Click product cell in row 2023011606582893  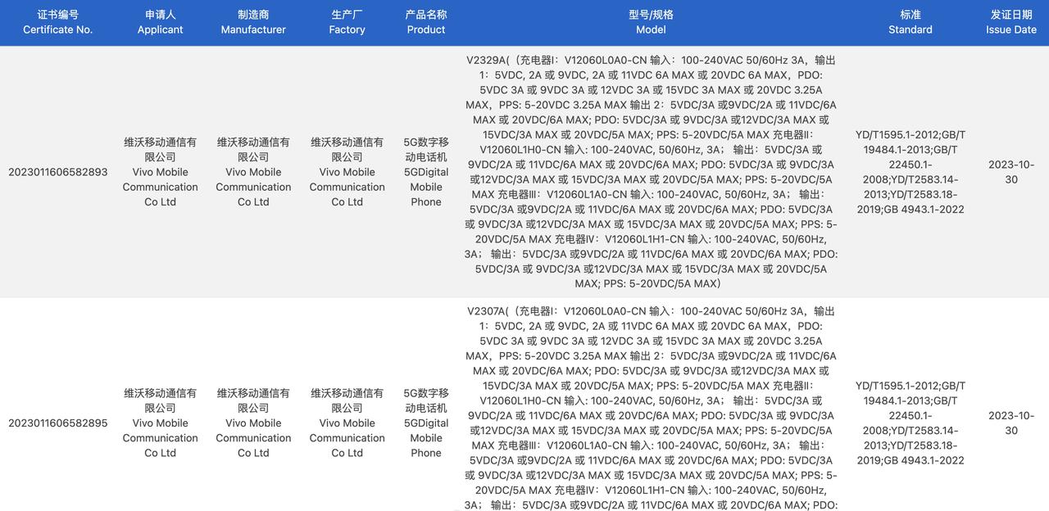426,172
